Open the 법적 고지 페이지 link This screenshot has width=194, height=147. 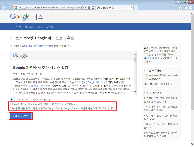click(x=32, y=86)
